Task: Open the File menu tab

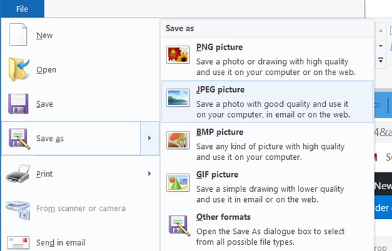Action: tap(22, 9)
